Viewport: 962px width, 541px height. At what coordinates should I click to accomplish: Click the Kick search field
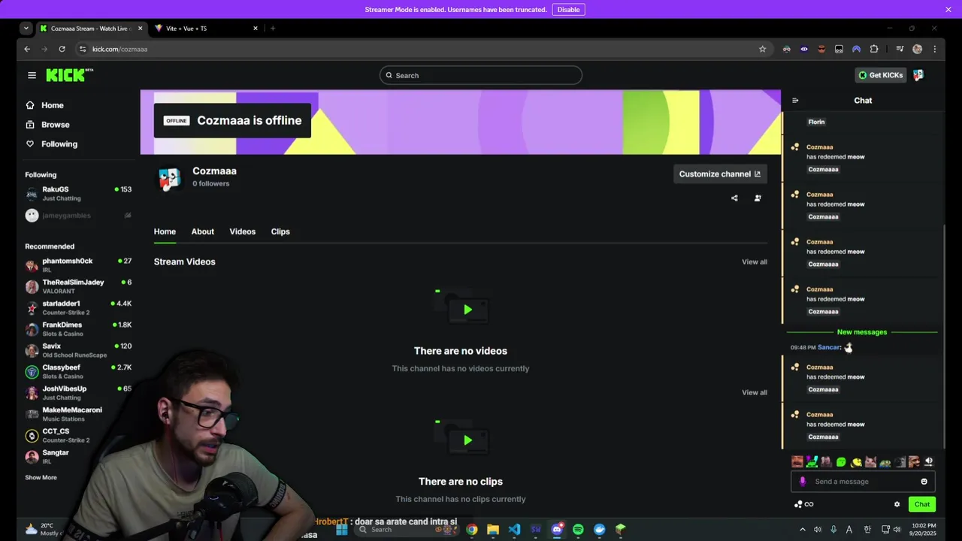click(481, 75)
